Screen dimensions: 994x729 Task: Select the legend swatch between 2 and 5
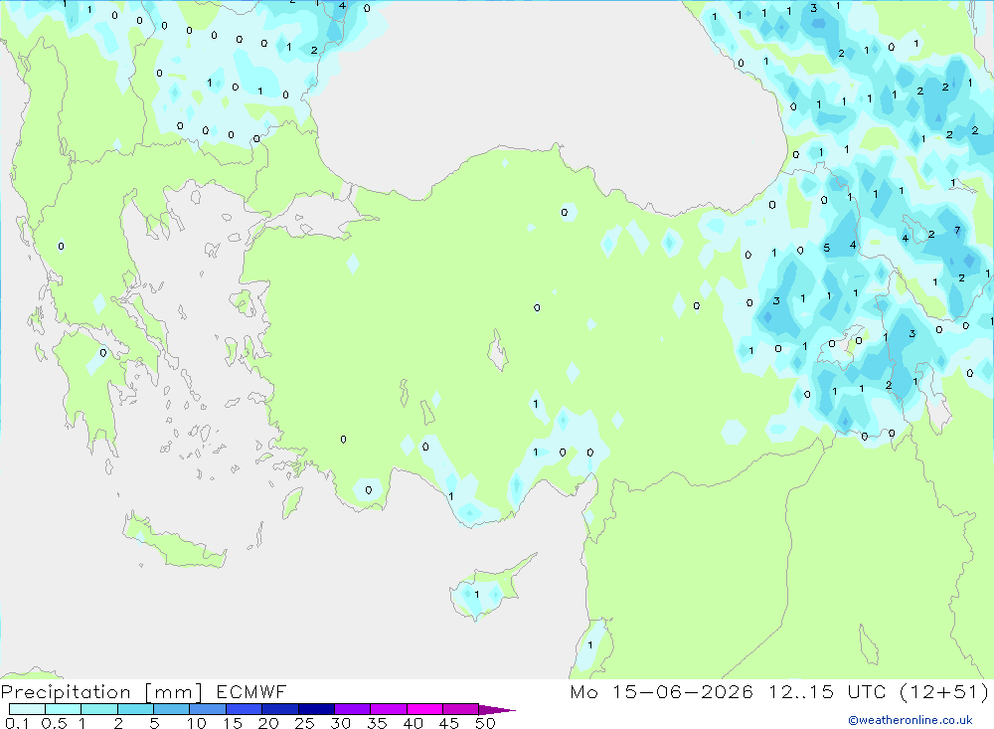click(135, 709)
